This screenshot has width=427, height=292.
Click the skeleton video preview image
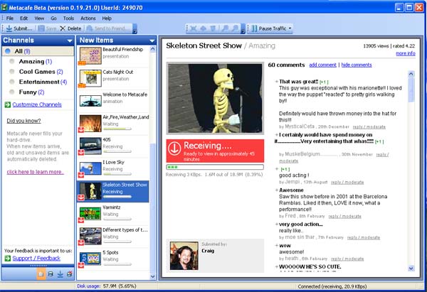(215, 98)
